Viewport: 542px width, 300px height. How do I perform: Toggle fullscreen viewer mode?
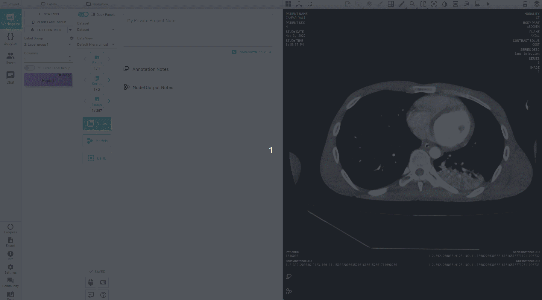pyautogui.click(x=310, y=4)
